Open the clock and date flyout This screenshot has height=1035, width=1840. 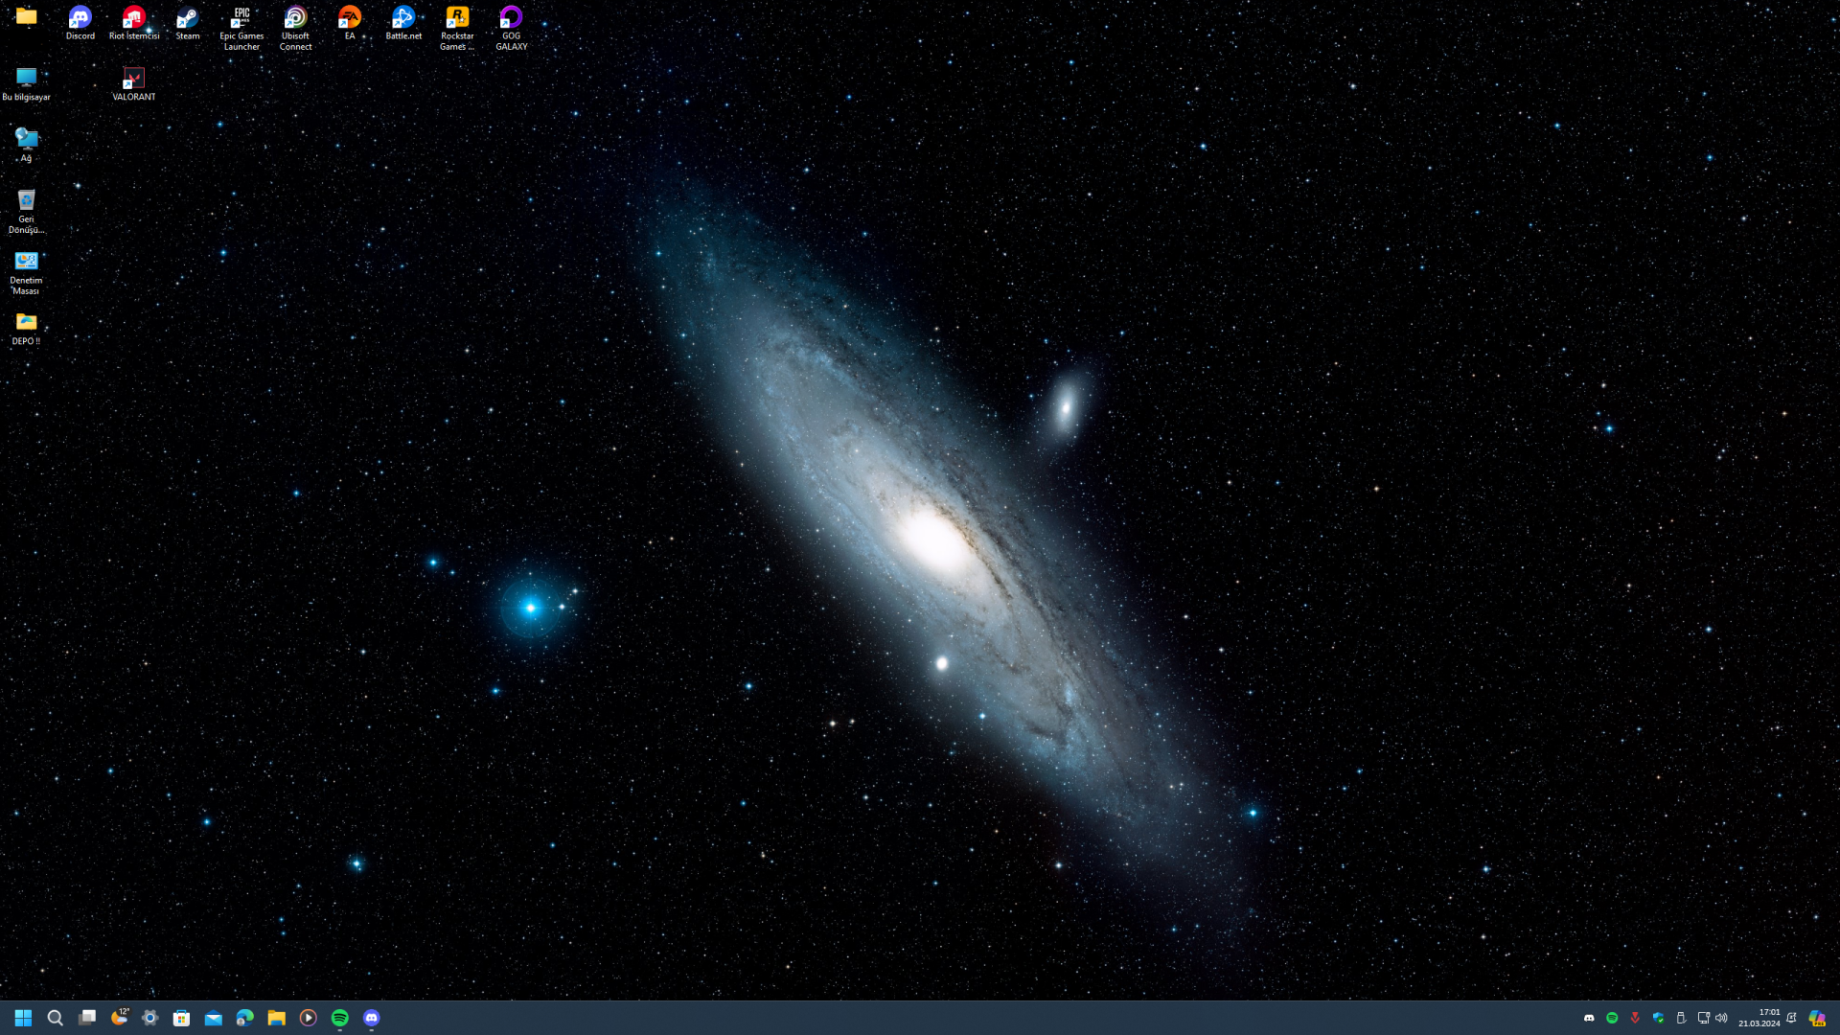[1759, 1018]
